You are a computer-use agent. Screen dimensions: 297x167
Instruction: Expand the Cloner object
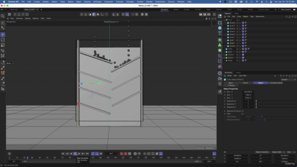coord(224,58)
